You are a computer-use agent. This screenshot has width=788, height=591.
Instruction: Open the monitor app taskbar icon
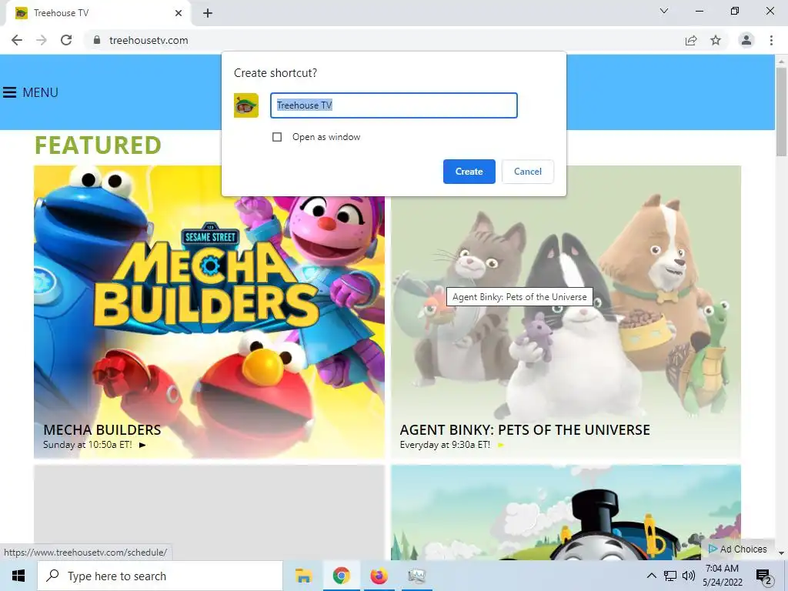(x=416, y=576)
